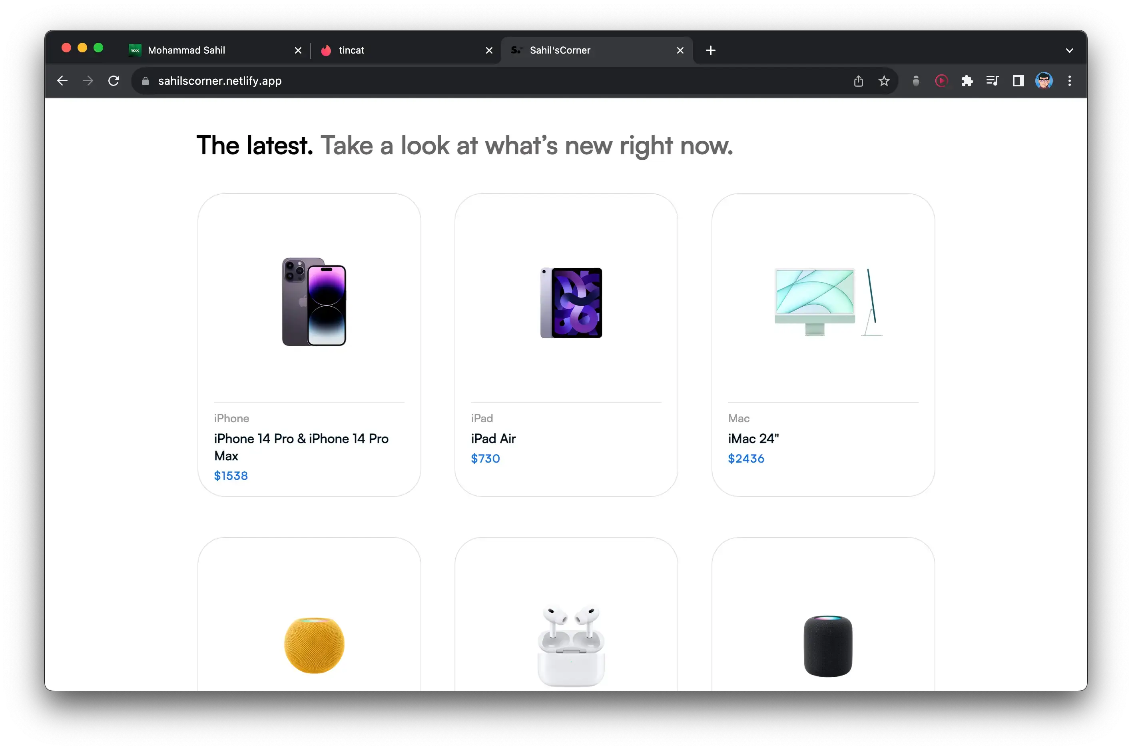Screen dimensions: 1132x750
Task: Click the browser forward arrow
Action: (88, 81)
